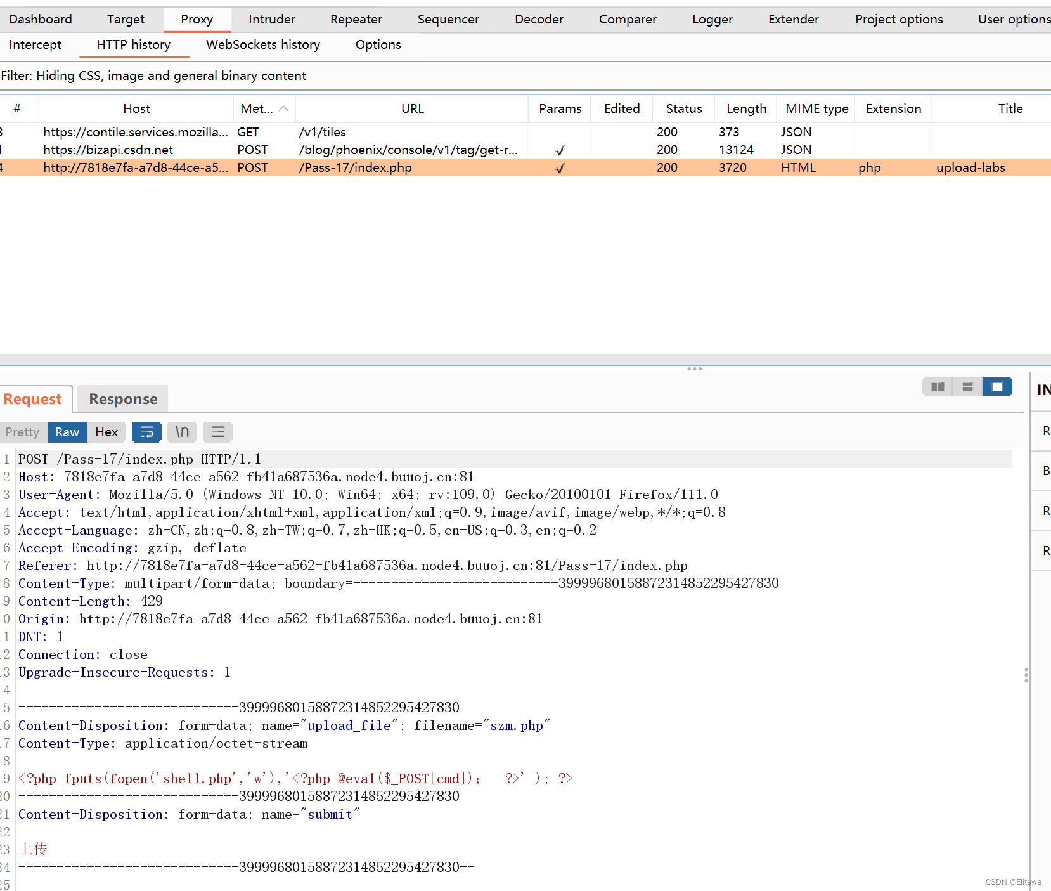Open the Dashboard tab

pyautogui.click(x=41, y=20)
